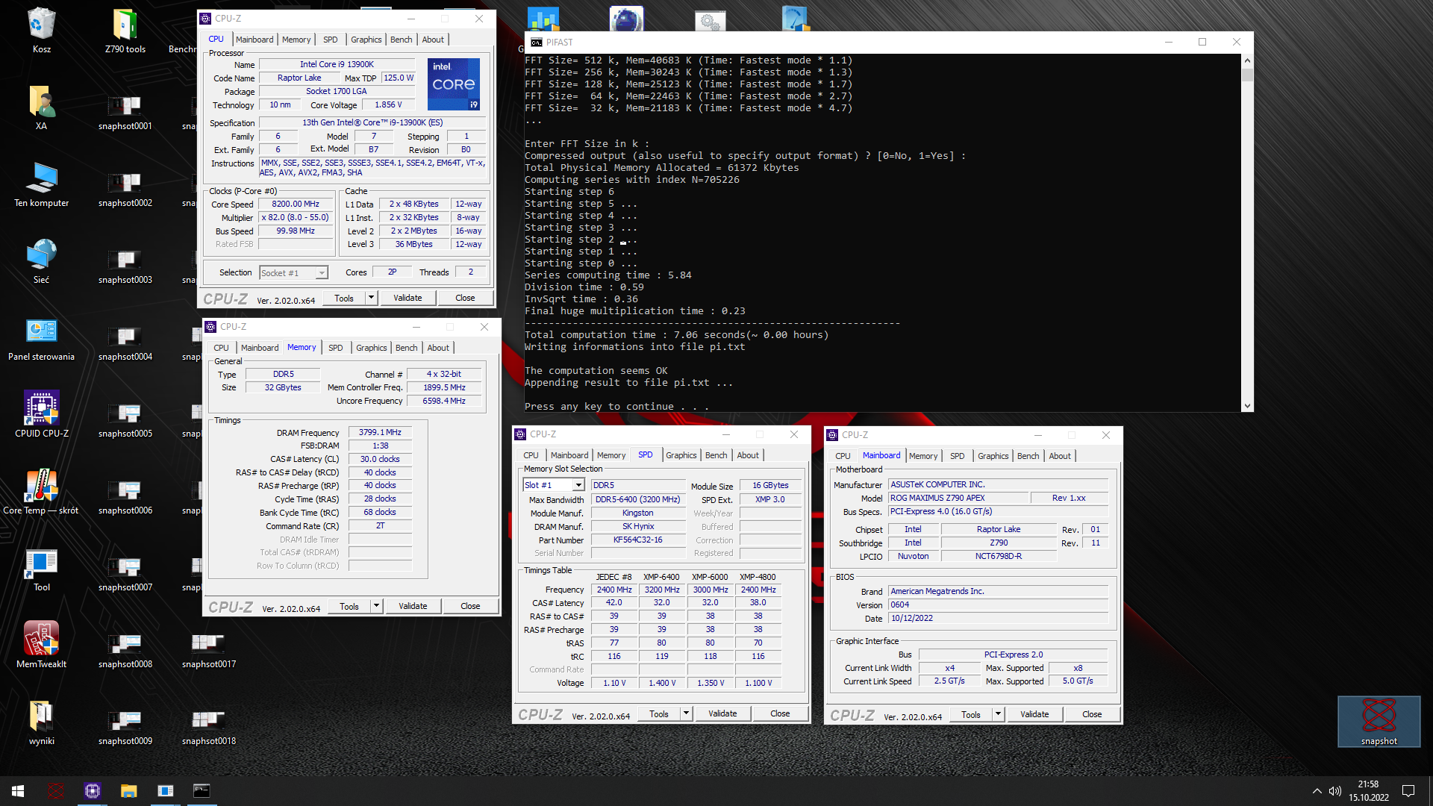Open the notification center icon
This screenshot has width=1433, height=806.
coord(1408,791)
